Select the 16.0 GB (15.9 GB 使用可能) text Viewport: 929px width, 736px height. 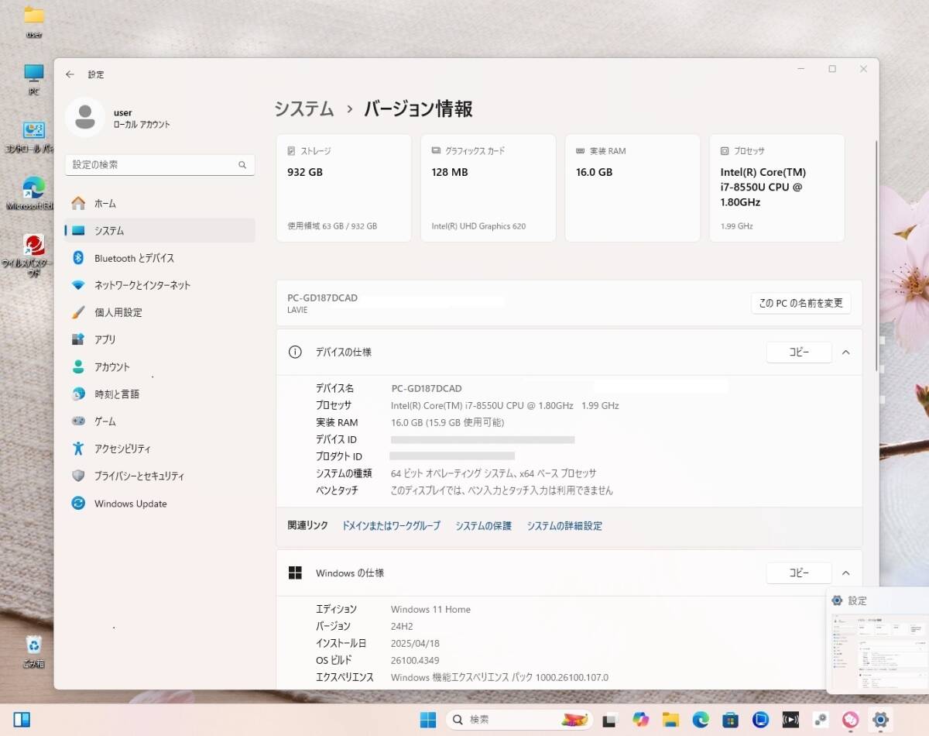447,422
